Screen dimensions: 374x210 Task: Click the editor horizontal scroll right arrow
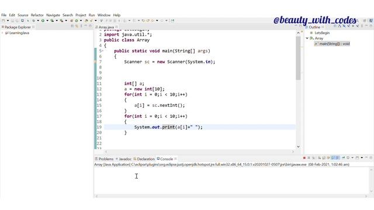[x=293, y=152]
